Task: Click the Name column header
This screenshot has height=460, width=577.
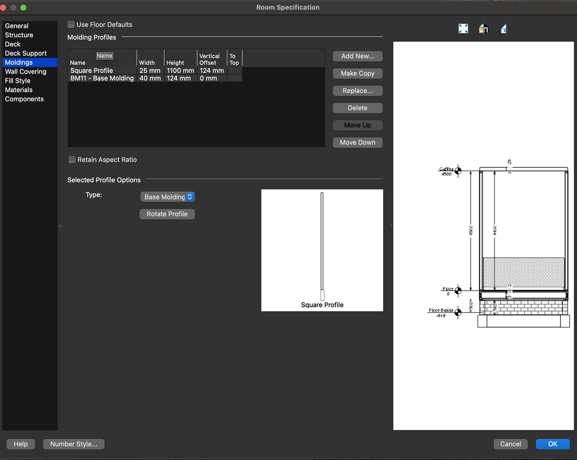Action: (x=78, y=62)
